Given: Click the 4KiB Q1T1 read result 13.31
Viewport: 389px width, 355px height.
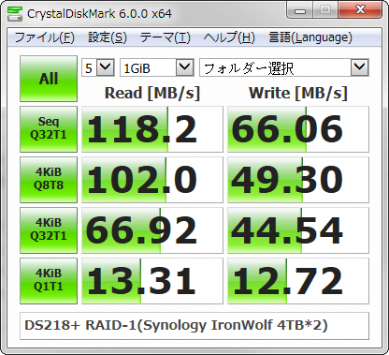Looking at the screenshot, I should (152, 281).
